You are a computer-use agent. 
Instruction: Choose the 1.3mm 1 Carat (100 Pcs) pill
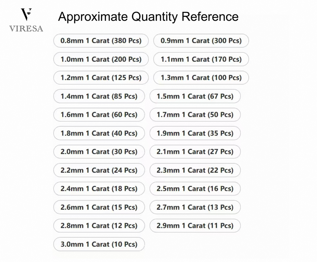(201, 78)
